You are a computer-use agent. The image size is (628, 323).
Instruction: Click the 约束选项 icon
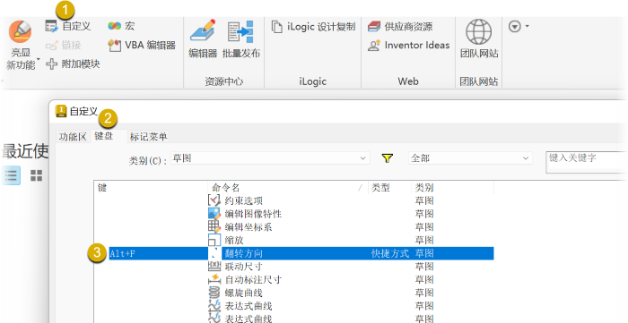[x=214, y=200]
